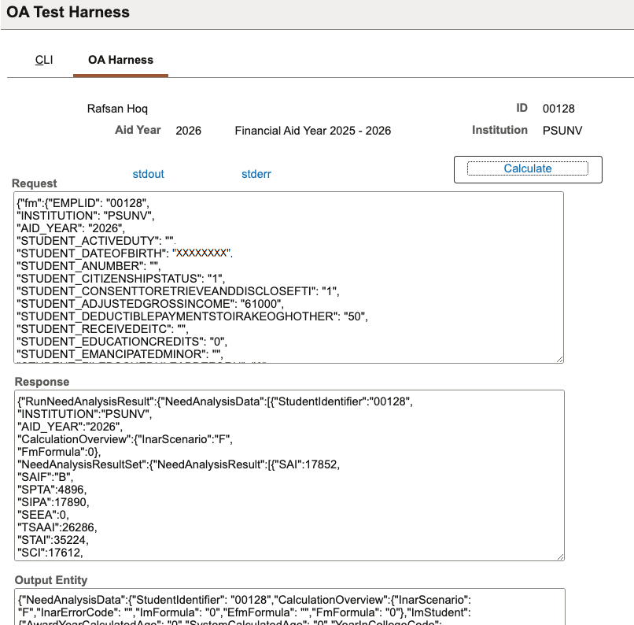Open the stdout log link
The width and height of the screenshot is (634, 625).
coord(148,174)
